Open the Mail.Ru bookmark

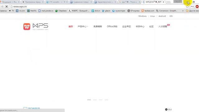tap(32, 11)
